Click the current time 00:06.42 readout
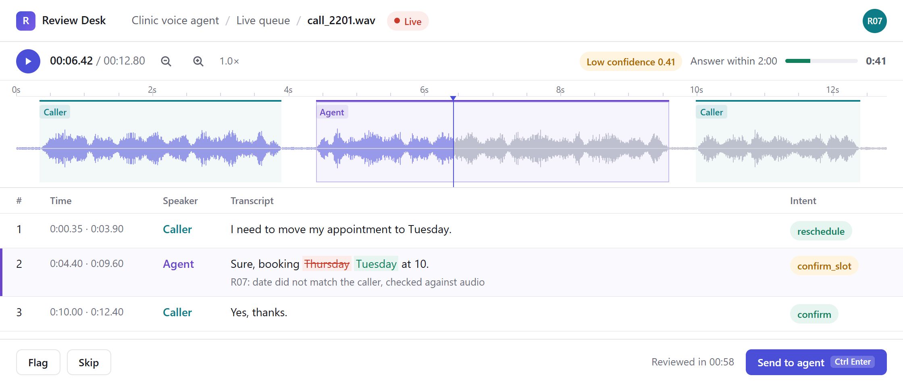The image size is (903, 384). pos(71,61)
